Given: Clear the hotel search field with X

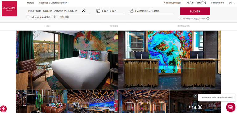Looking at the screenshot, I should (x=83, y=11).
